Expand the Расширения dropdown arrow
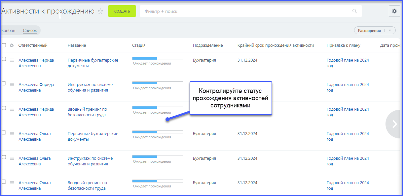Viewport: 403px width, 196px height. click(x=390, y=31)
